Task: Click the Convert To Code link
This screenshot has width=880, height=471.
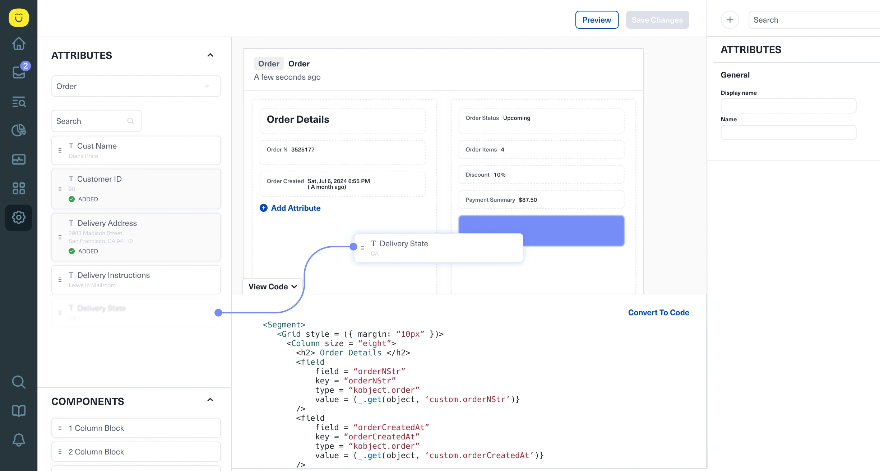Action: point(658,312)
